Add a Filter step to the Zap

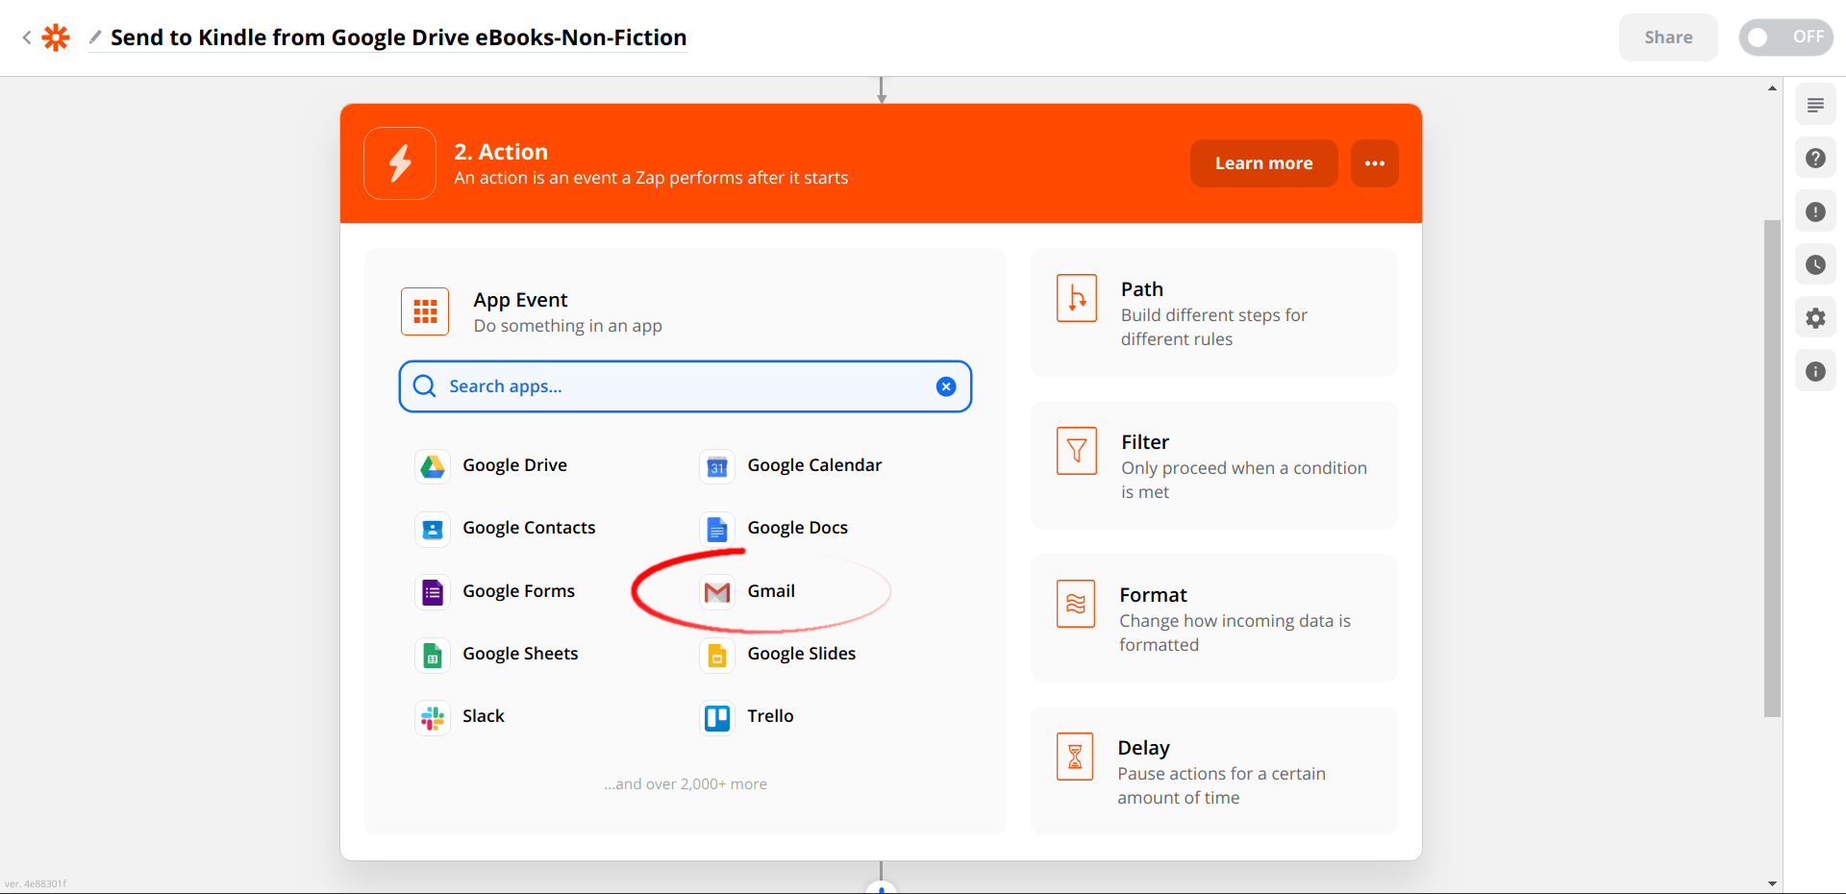(x=1213, y=465)
